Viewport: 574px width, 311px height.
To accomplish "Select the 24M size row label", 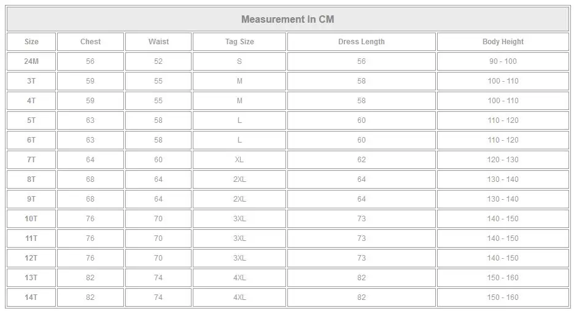I will coord(31,61).
